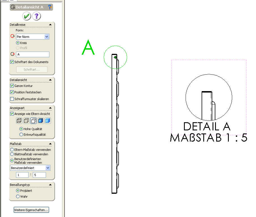256x217 pixels.
Task: Toggle Position feststecken checkbox
Action: [12, 92]
